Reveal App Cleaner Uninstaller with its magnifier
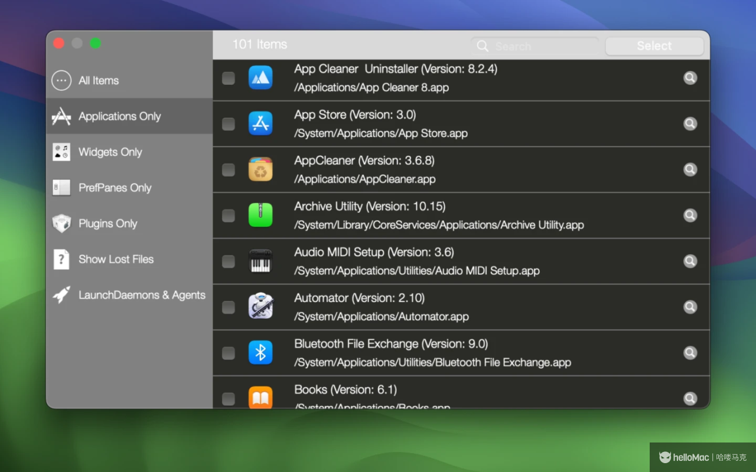Screen dimensions: 756x472 690,78
